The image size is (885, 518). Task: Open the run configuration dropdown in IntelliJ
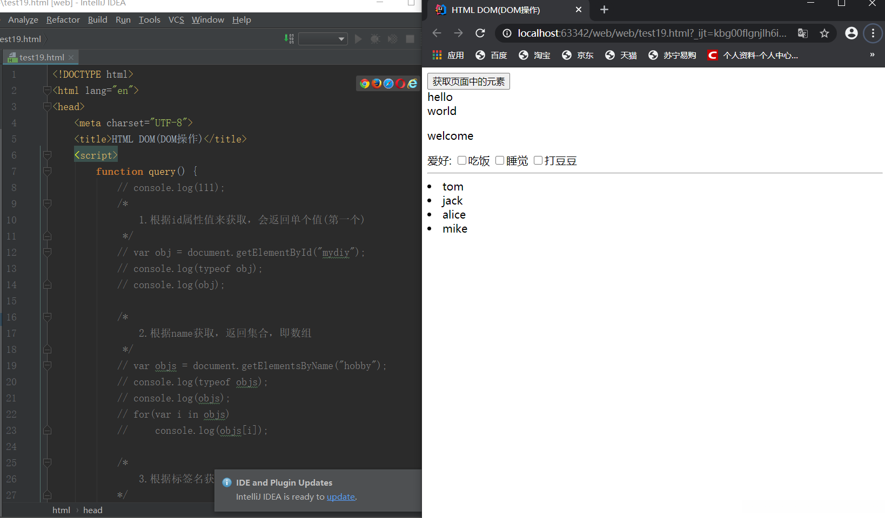point(323,39)
